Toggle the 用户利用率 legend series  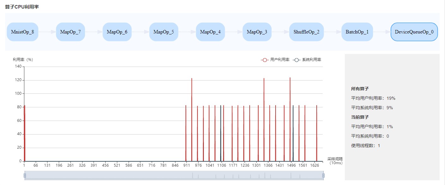275,60
